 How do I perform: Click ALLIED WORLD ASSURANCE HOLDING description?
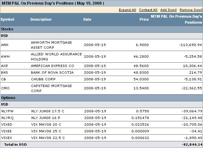[x=56, y=57]
